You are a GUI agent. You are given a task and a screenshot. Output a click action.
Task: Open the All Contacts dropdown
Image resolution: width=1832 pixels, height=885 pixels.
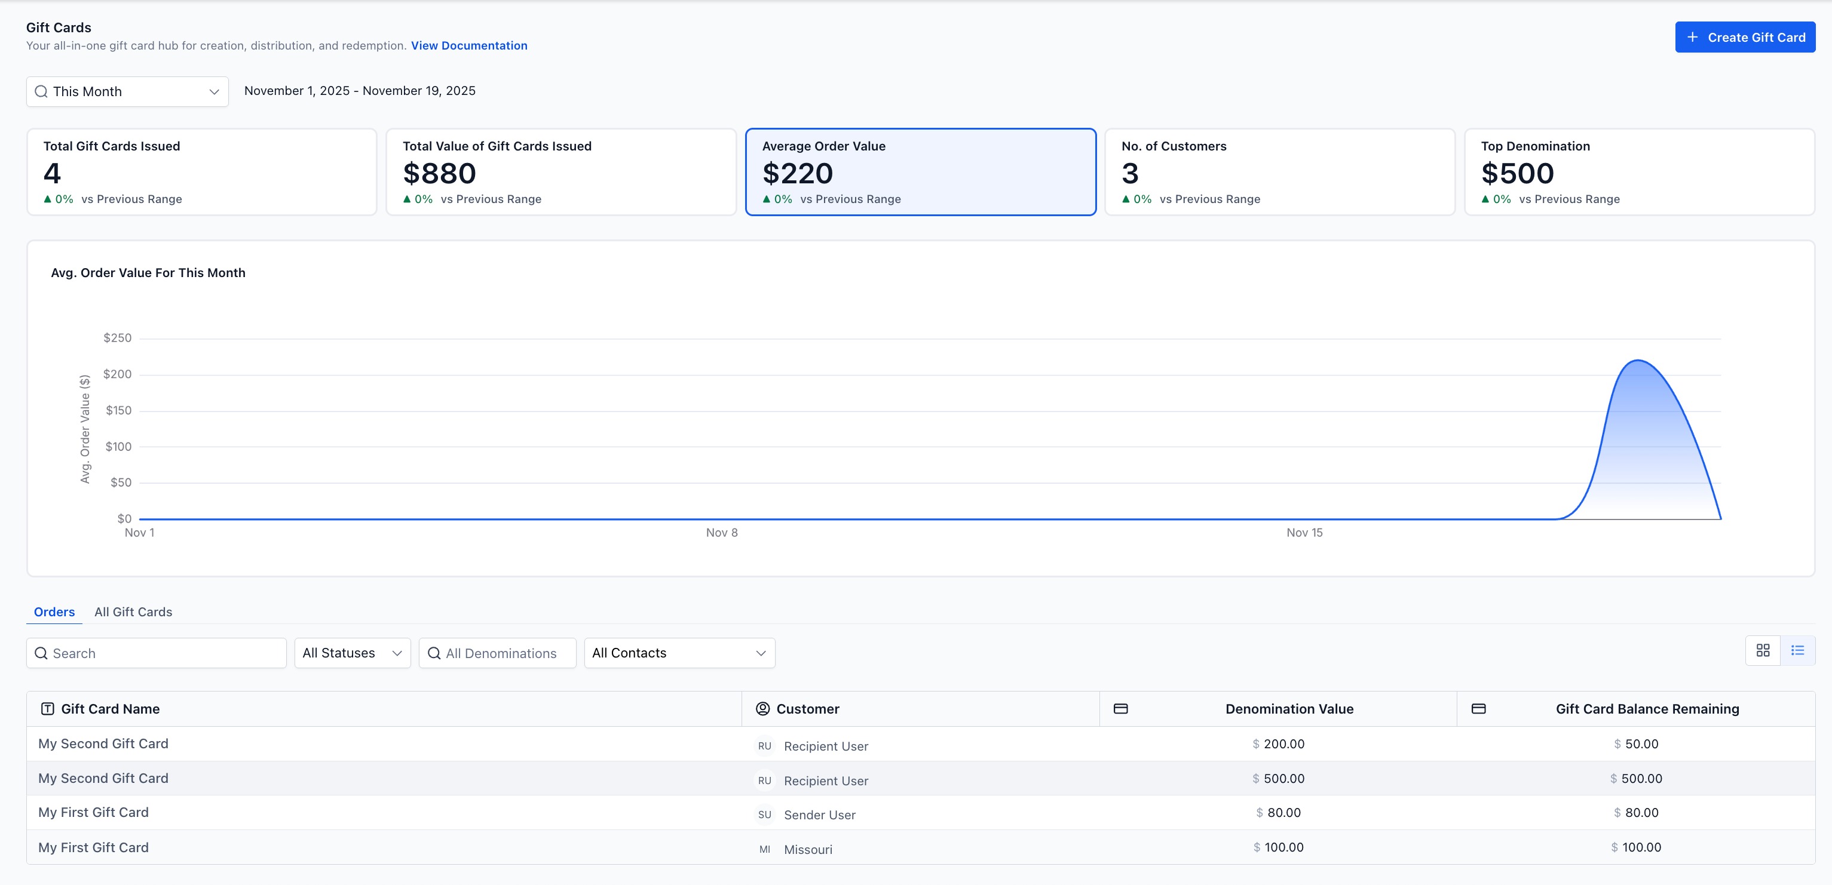pos(679,653)
